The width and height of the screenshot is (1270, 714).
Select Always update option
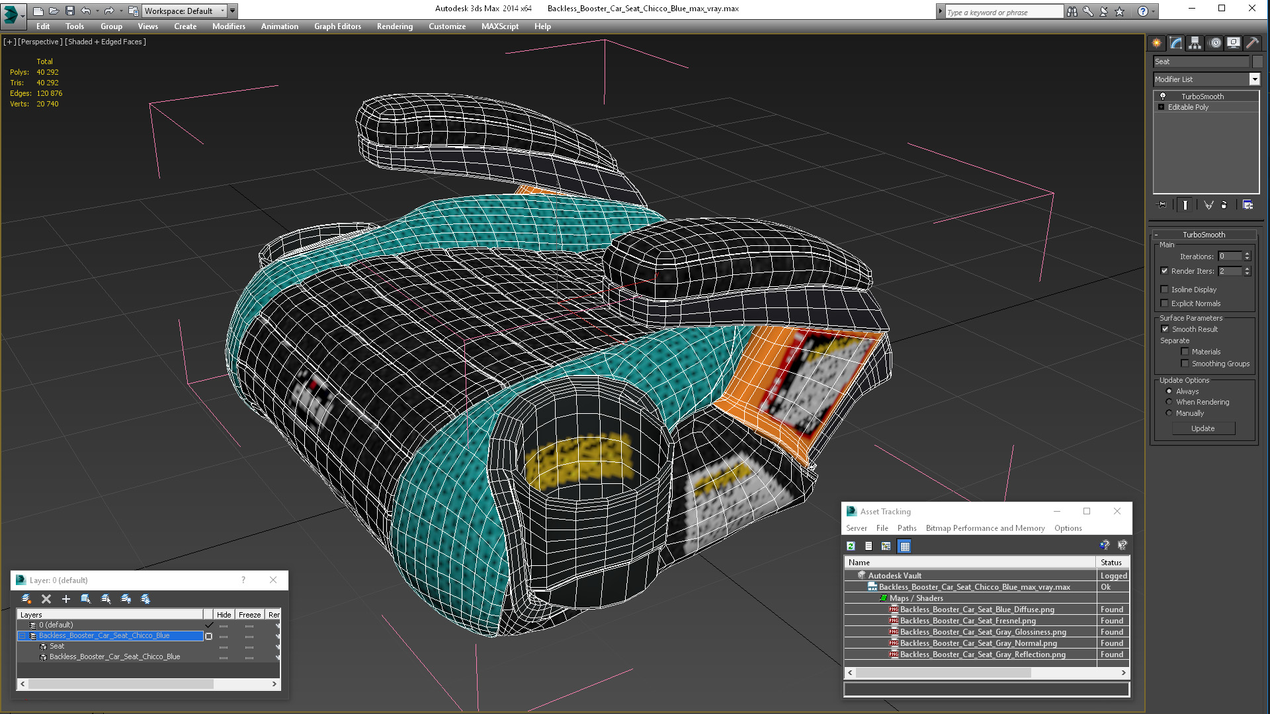tap(1169, 391)
